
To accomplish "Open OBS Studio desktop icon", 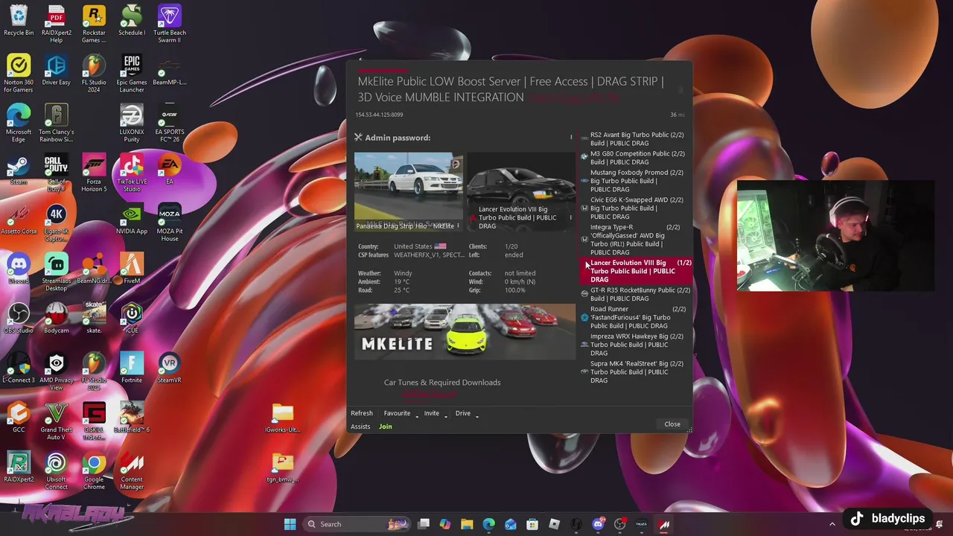I will point(19,319).
